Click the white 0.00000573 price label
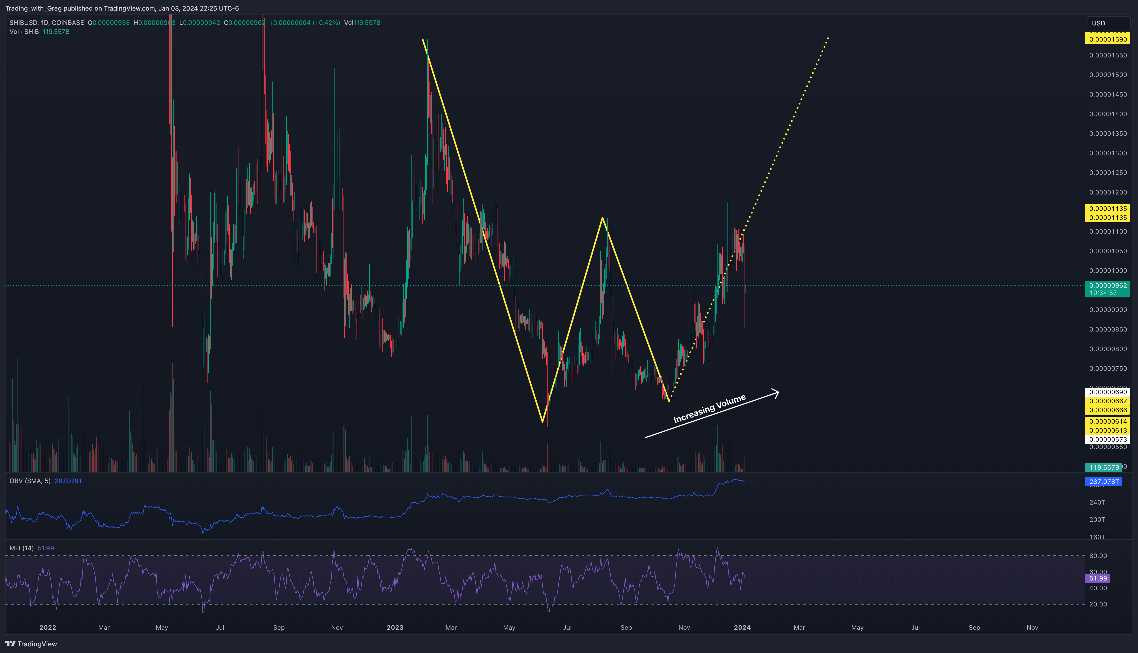The image size is (1138, 653). (x=1108, y=439)
